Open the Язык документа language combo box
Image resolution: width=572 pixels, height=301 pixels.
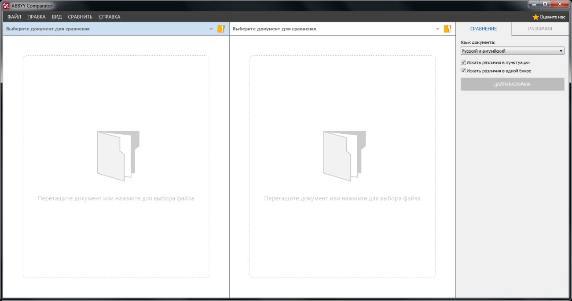(512, 51)
